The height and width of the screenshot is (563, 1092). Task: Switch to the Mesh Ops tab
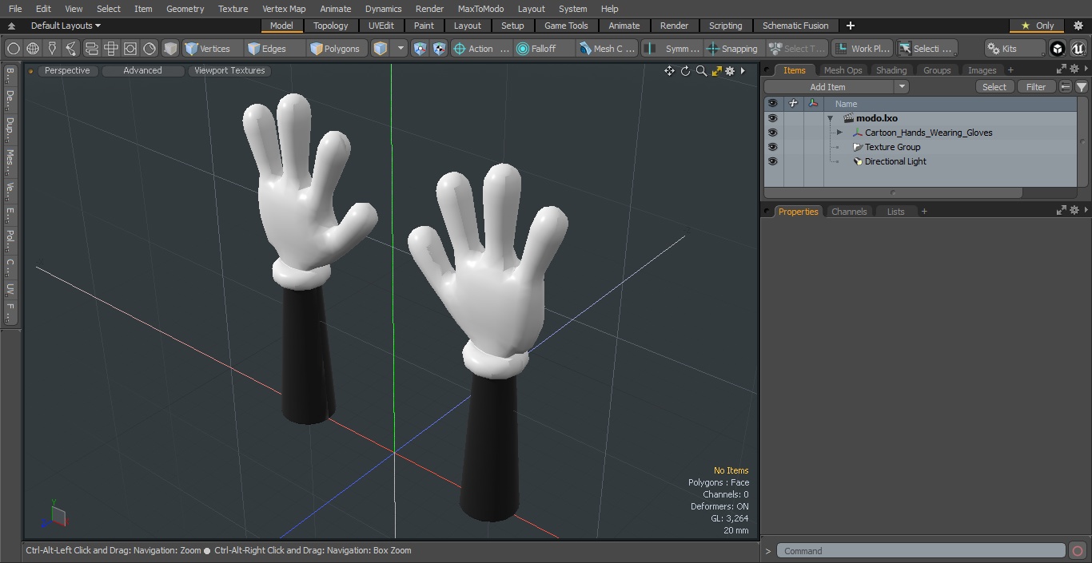click(843, 70)
